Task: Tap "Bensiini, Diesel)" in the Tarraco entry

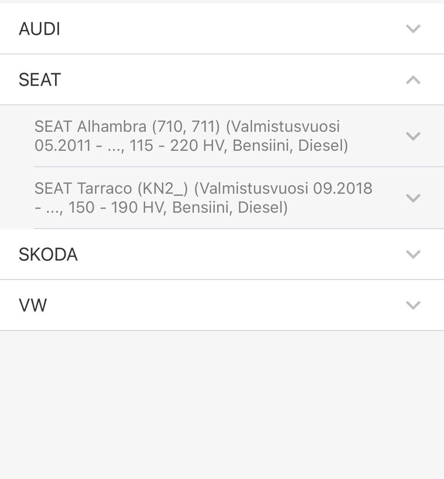Action: coord(230,207)
